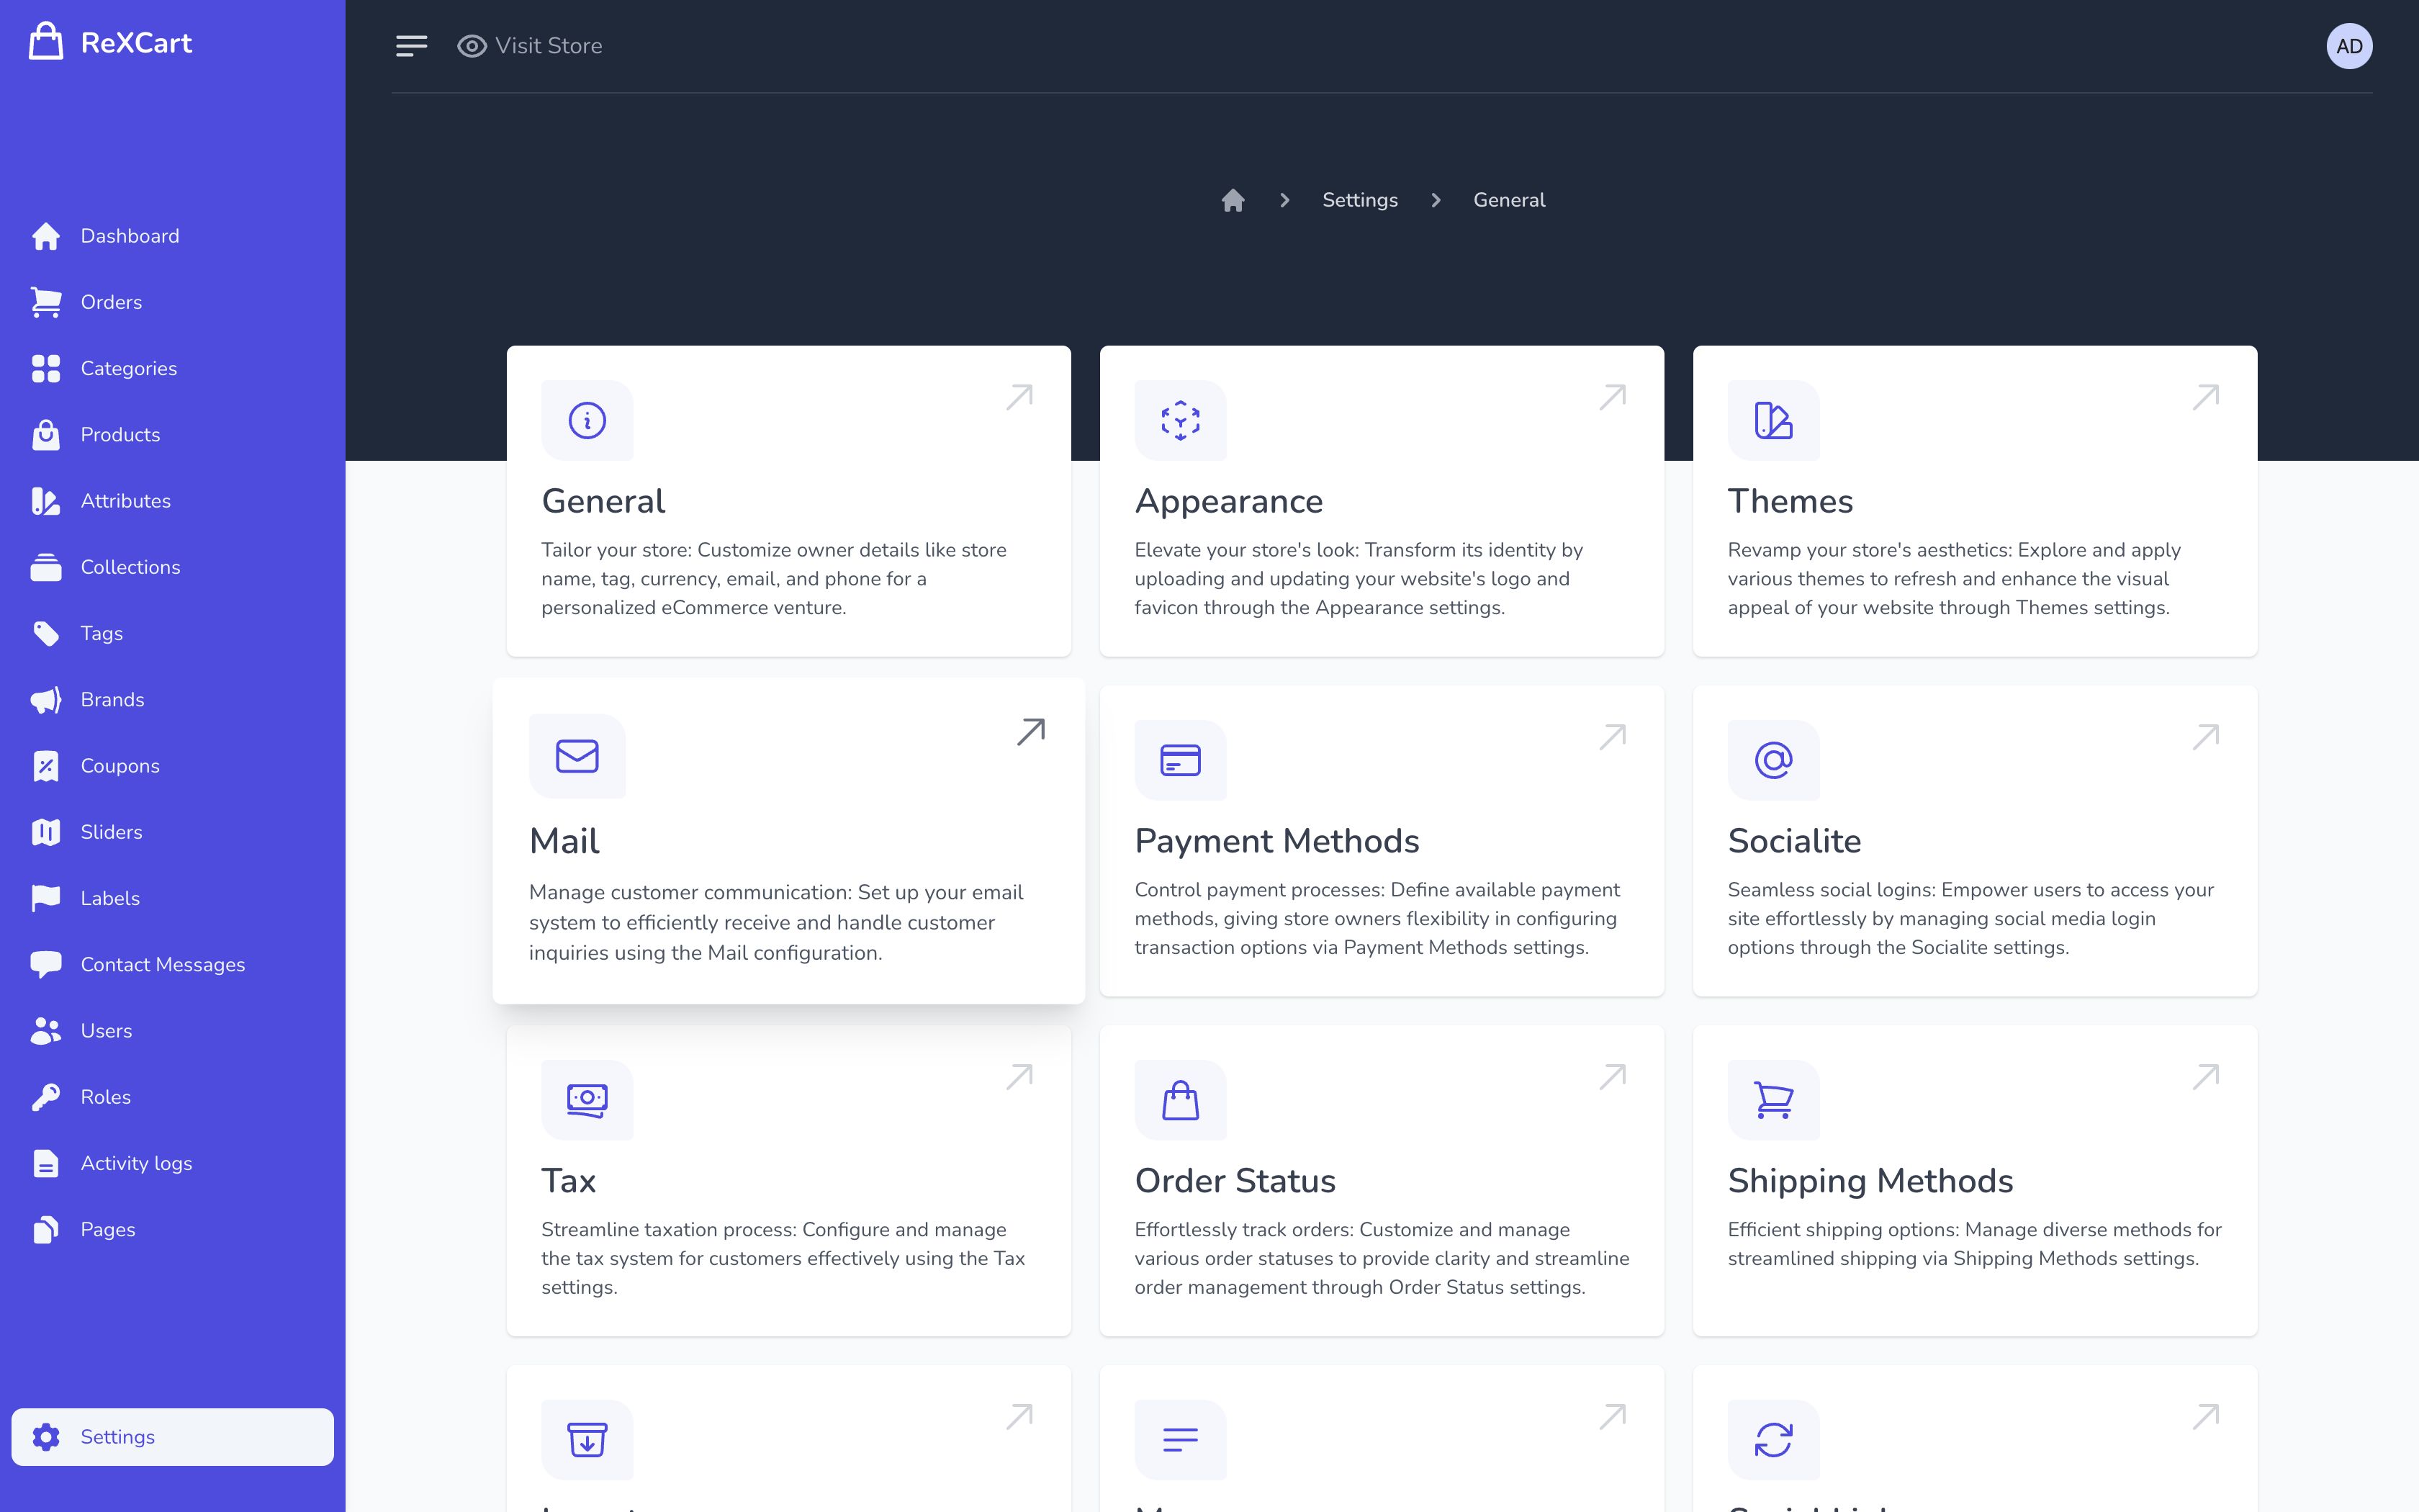Screen dimensions: 2419x1512
Task: Click the Payment Methods card icon
Action: click(1179, 760)
